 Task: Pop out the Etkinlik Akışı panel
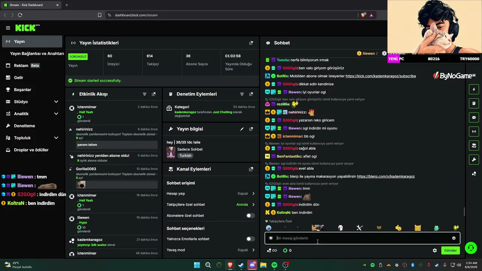153,94
